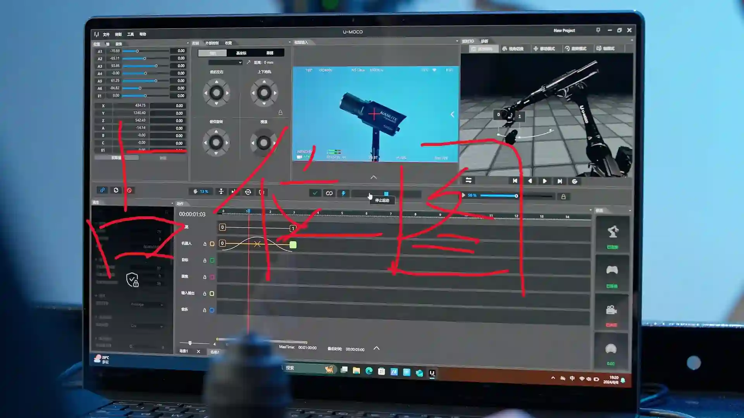Click the camera device icon in the right sidebar
Image resolution: width=744 pixels, height=418 pixels.
(x=611, y=310)
